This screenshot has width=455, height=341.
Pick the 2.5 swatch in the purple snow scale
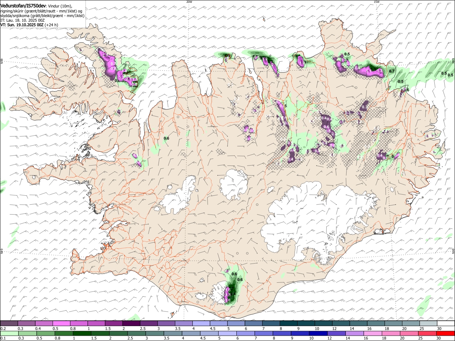point(149,324)
